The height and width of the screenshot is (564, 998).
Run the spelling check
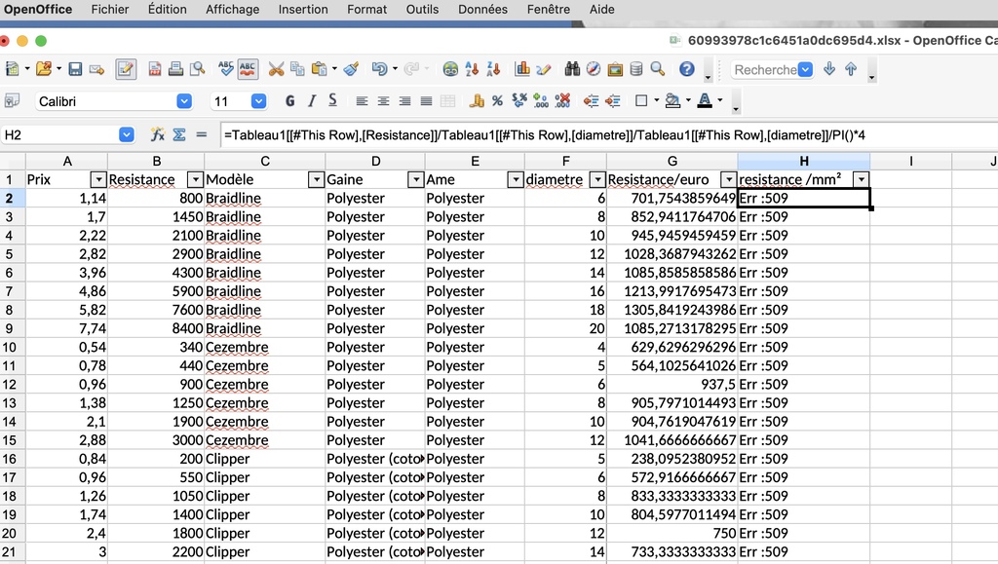[225, 69]
